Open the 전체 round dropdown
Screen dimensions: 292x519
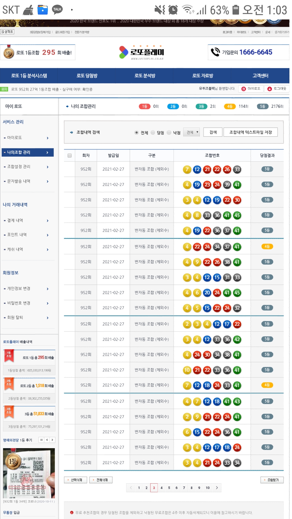191,132
